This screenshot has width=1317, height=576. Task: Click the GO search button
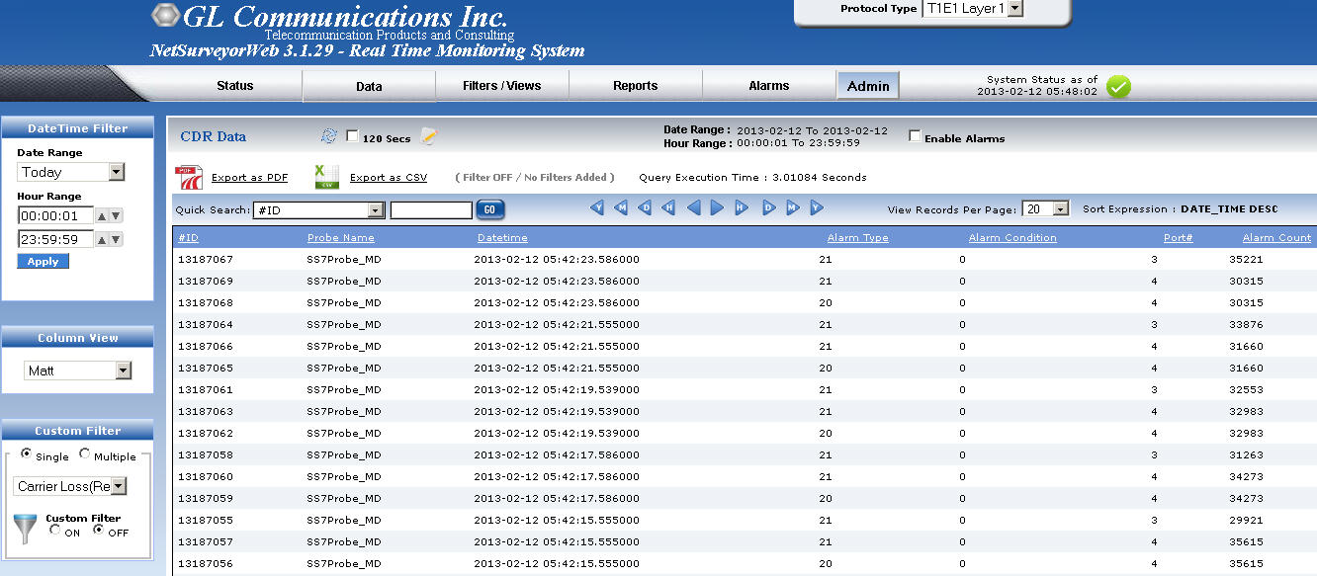pyautogui.click(x=490, y=209)
